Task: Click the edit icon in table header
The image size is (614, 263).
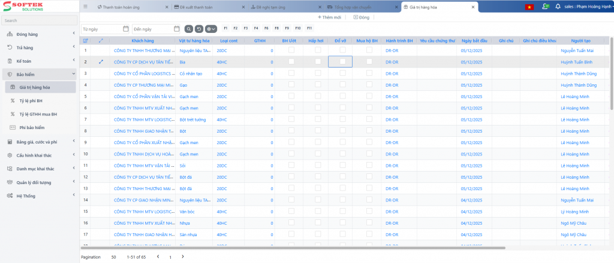Action: tap(86, 41)
